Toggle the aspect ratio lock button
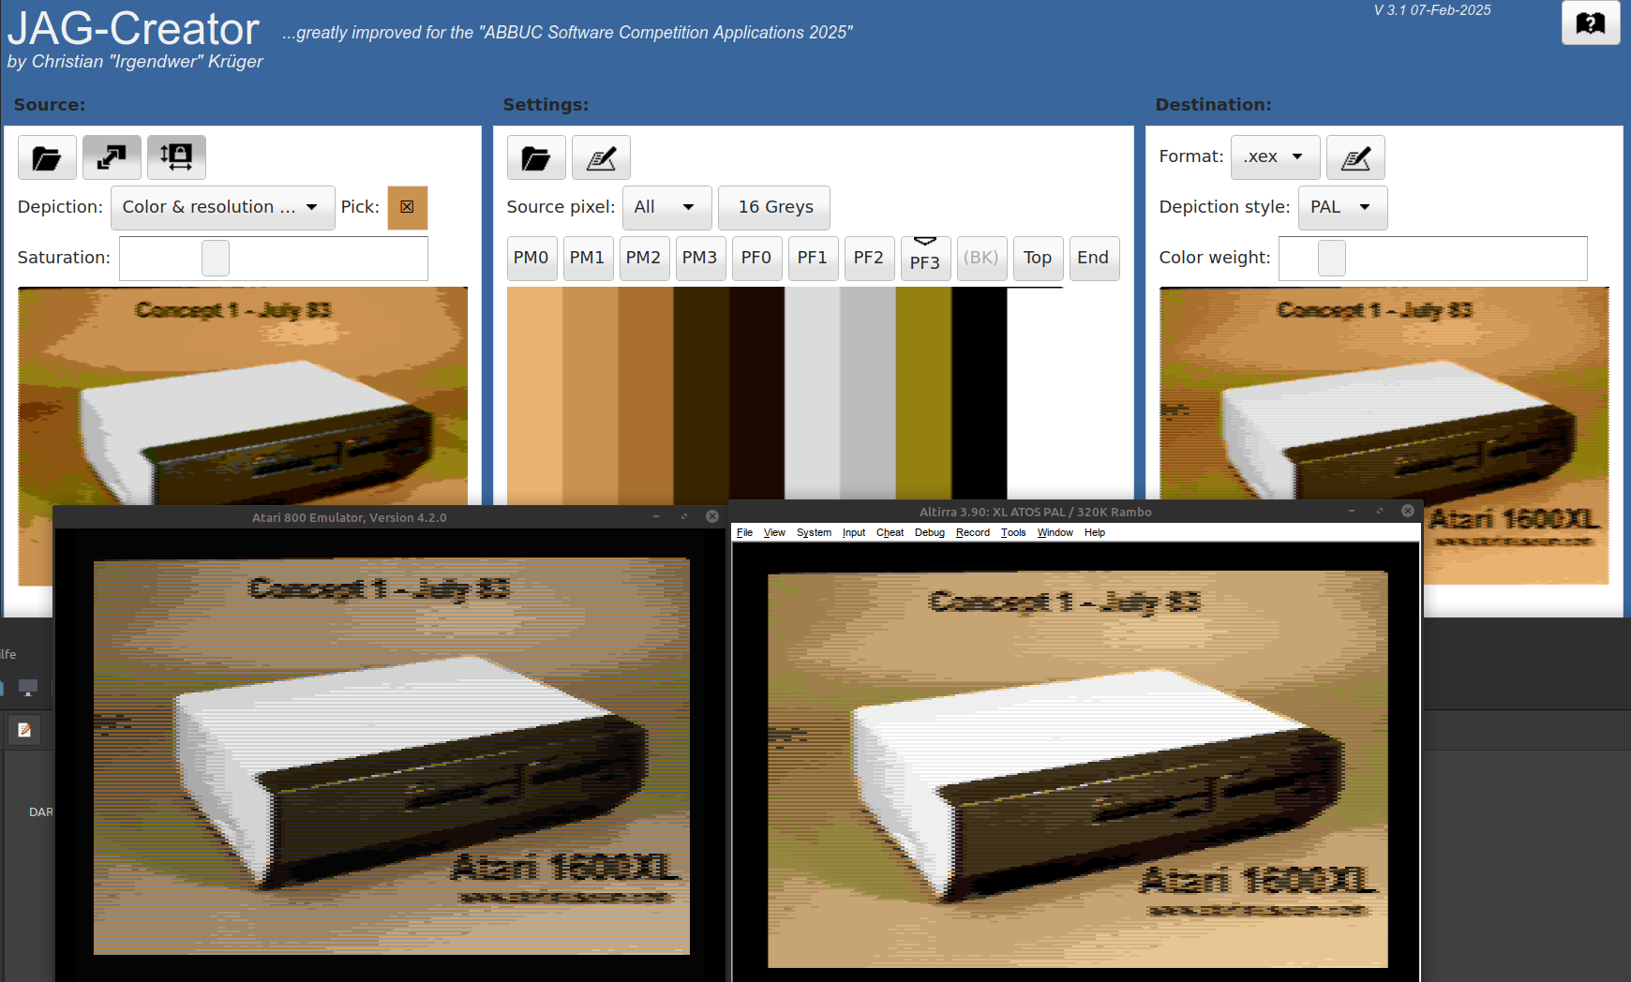Viewport: 1631px width, 982px height. point(176,157)
